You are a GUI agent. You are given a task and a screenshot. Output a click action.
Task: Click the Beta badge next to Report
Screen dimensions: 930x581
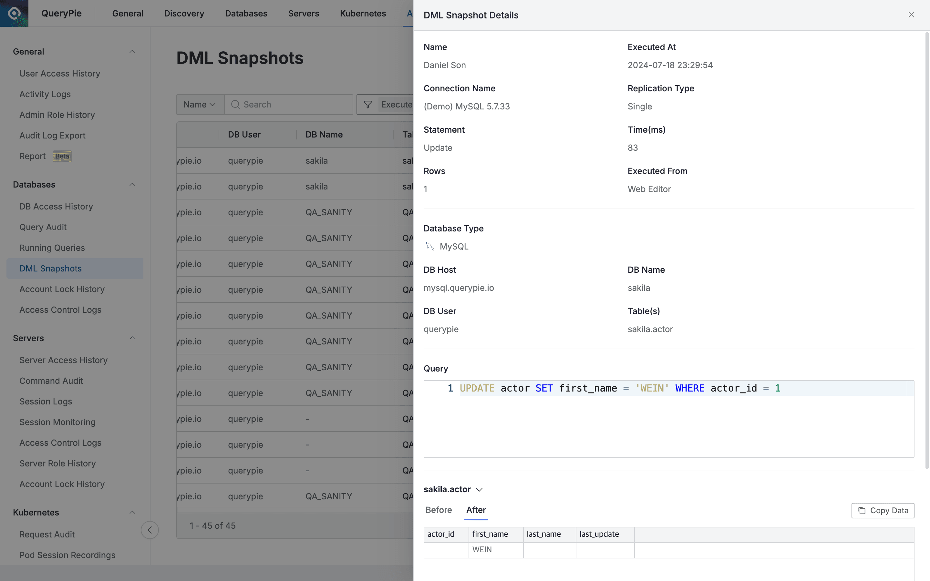point(62,156)
